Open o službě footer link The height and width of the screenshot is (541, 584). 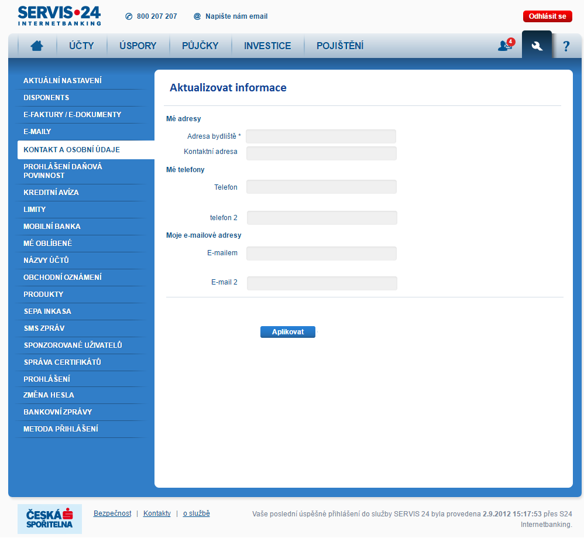point(196,513)
